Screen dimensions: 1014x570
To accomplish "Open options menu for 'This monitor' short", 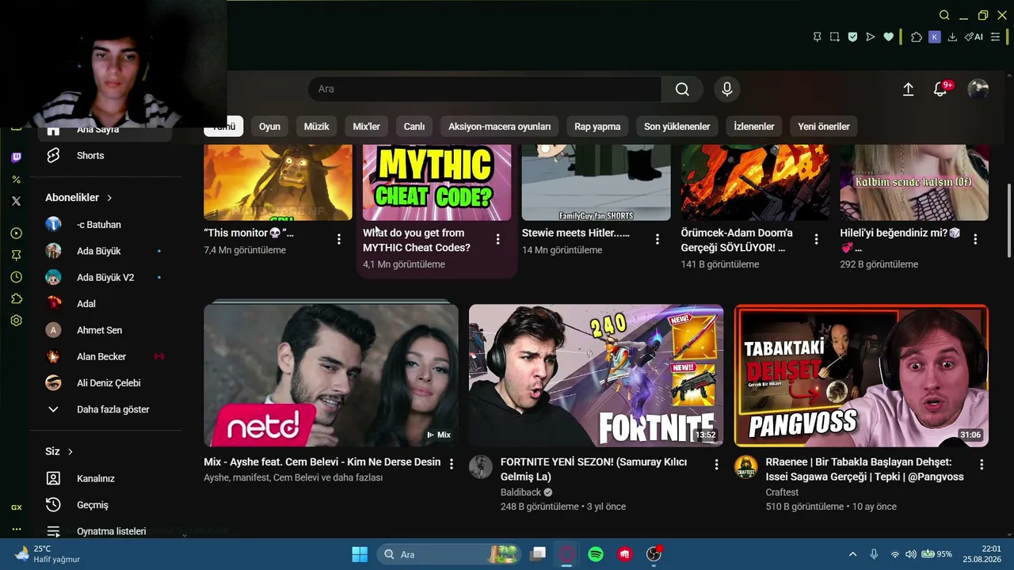I will [x=339, y=238].
